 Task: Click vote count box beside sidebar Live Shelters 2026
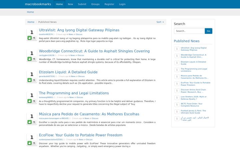177,97
